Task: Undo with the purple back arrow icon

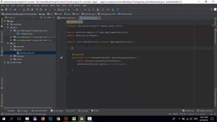Action: (x=15, y=10)
